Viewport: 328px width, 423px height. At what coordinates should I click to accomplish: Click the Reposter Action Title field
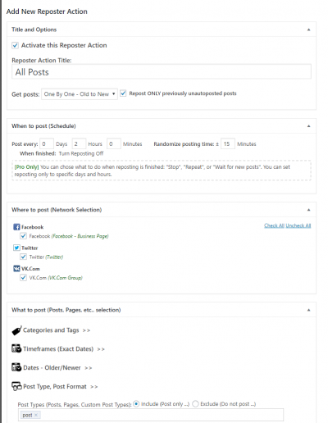tap(162, 72)
